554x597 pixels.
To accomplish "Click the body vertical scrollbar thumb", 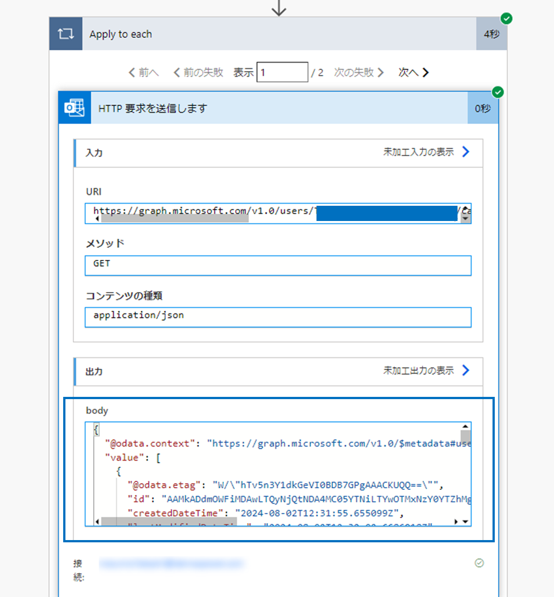I will 465,436.
